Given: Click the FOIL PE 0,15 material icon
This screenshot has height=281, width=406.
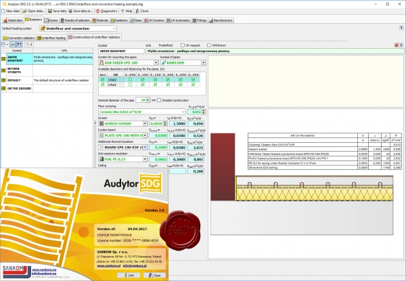Looking at the screenshot, I should click(101, 159).
